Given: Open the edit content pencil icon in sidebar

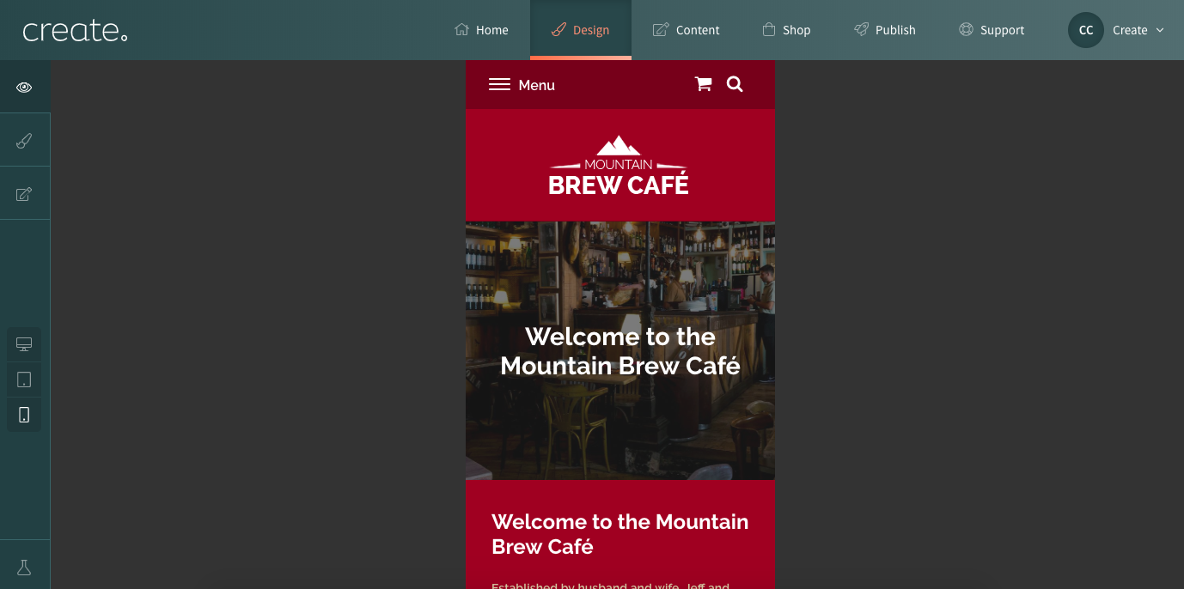Looking at the screenshot, I should 24,194.
